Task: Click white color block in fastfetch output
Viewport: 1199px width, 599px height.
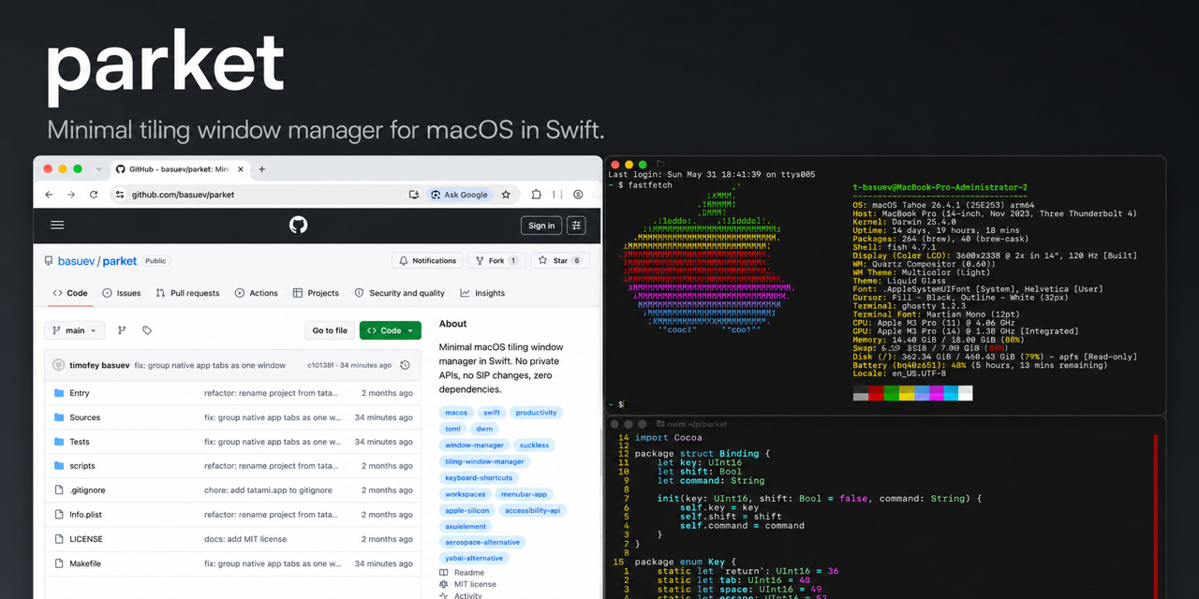Action: coord(965,393)
